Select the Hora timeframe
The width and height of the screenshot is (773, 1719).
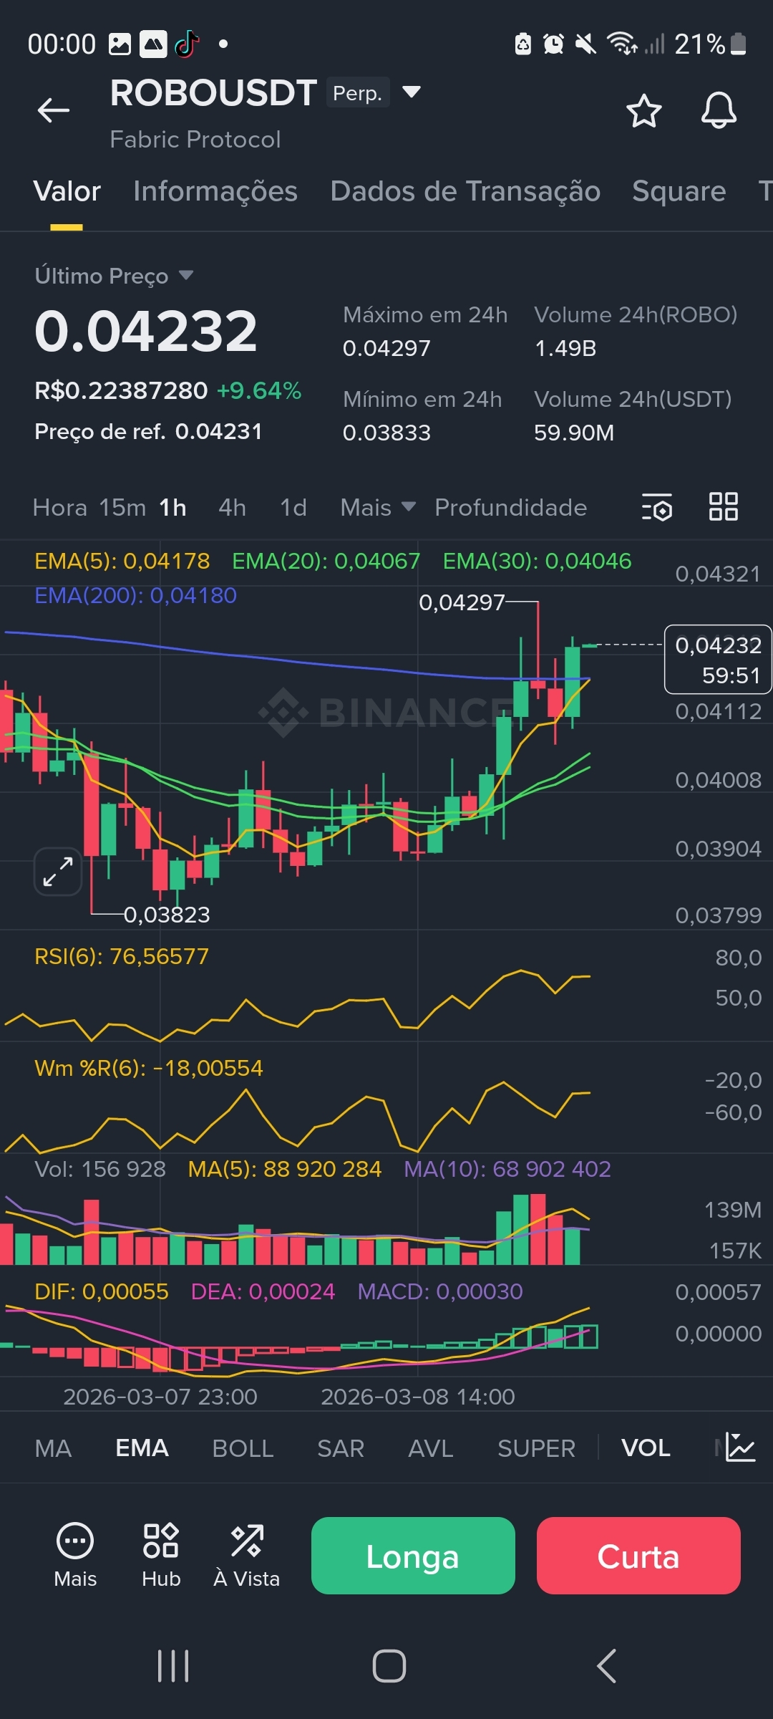click(60, 507)
